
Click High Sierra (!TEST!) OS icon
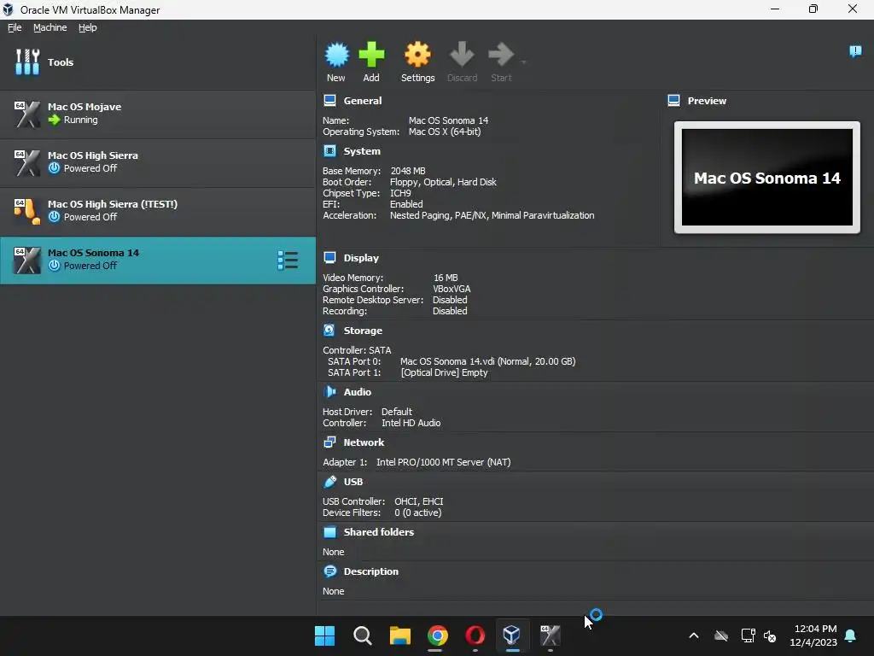tap(27, 212)
